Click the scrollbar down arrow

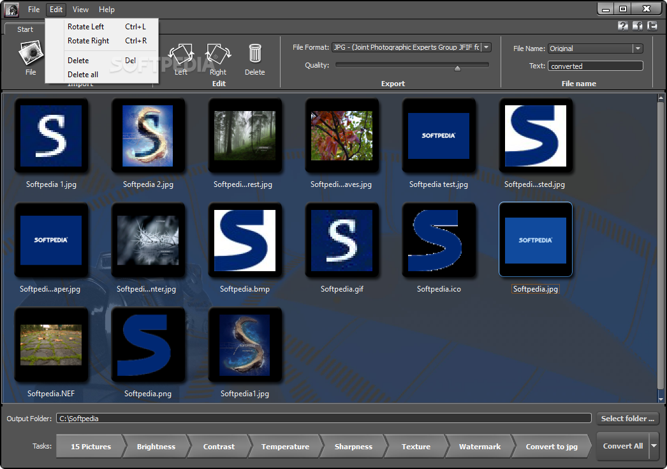(x=661, y=399)
